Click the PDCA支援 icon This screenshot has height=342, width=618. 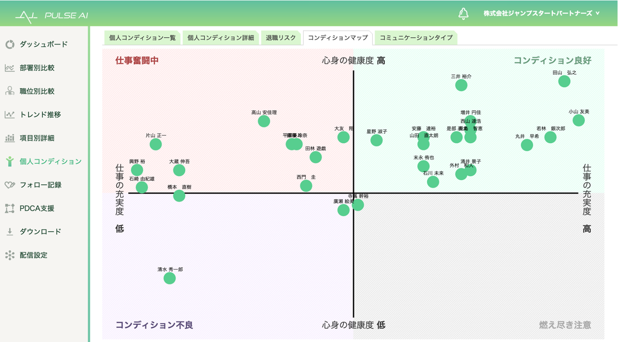point(10,208)
